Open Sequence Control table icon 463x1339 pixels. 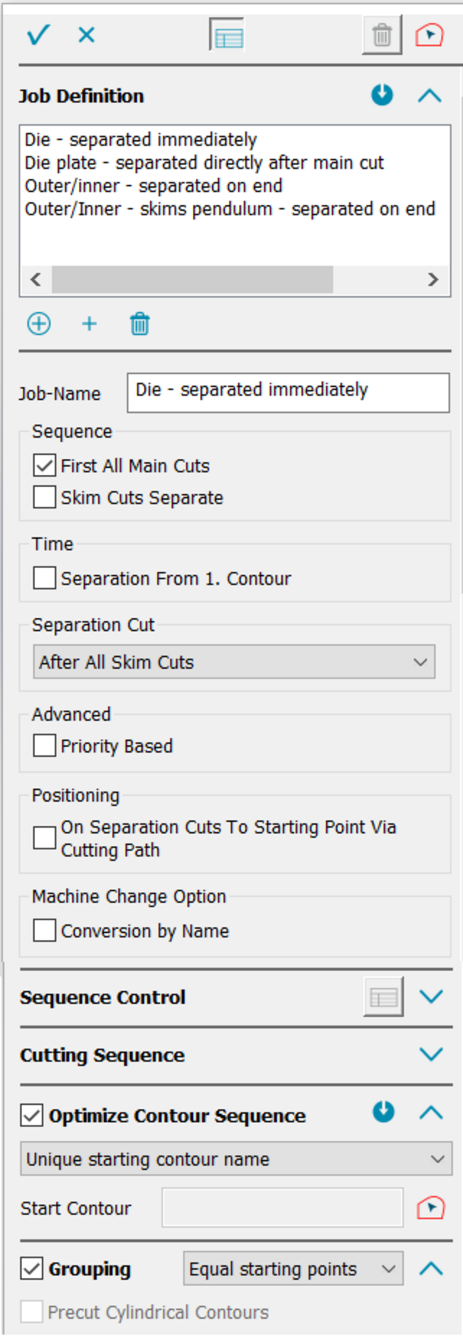click(x=384, y=997)
